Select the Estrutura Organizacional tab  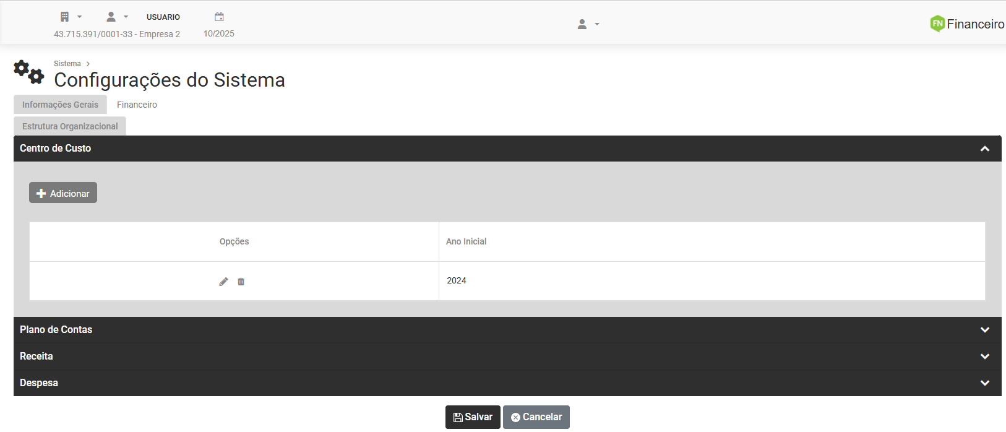[x=70, y=126]
